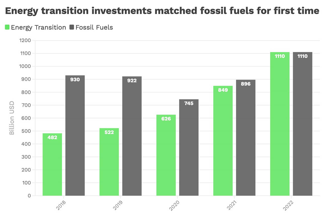Select the 2022 green bar labeled 1110
Image resolution: width=327 pixels, height=217 pixels.
(280, 124)
